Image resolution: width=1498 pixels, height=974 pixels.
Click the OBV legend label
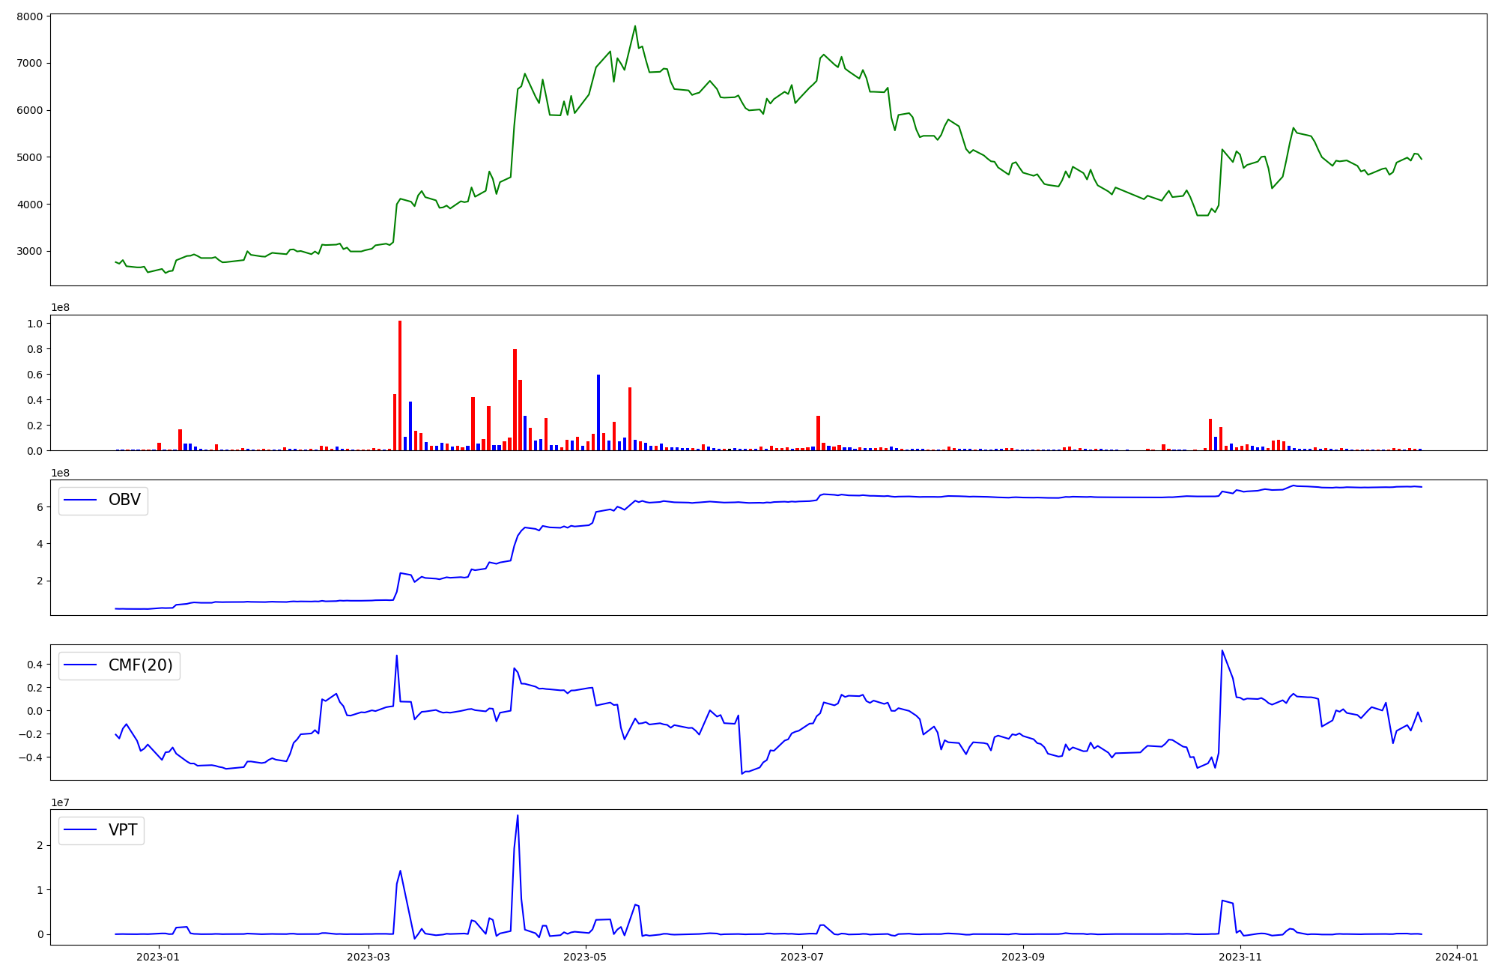[124, 500]
